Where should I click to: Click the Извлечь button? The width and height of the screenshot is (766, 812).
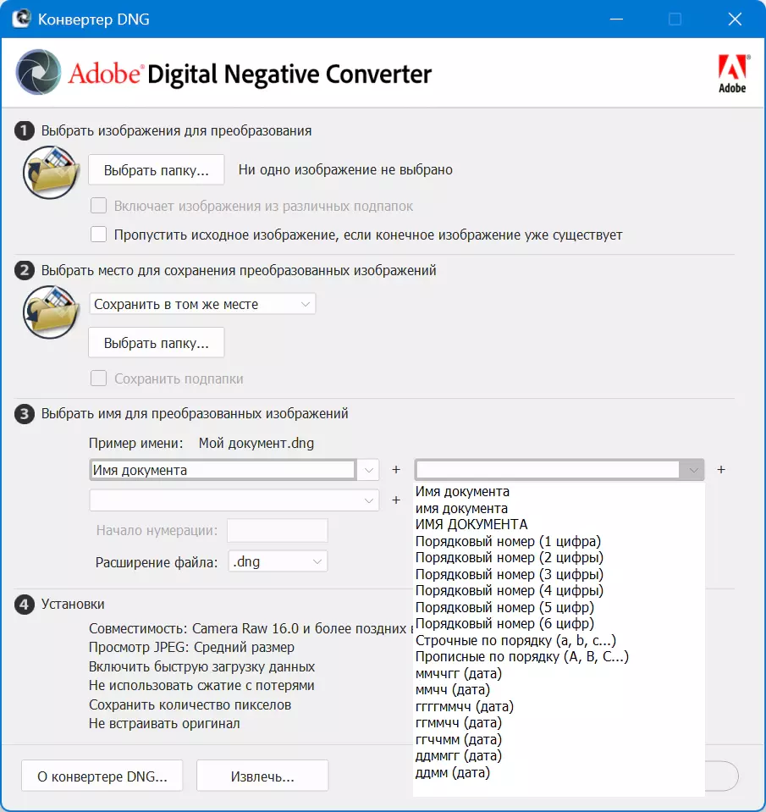click(262, 776)
